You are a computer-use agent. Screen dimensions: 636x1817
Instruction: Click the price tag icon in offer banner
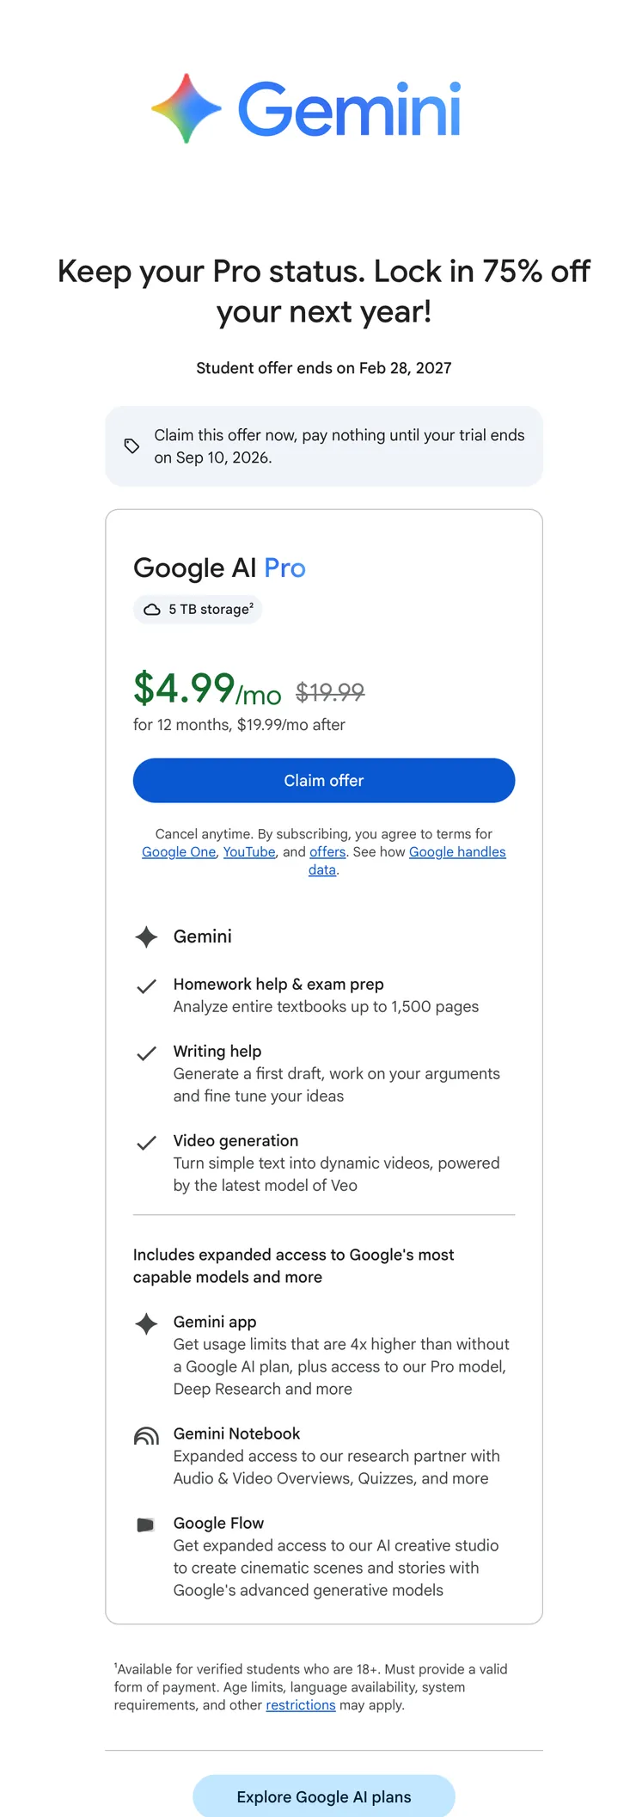tap(131, 445)
